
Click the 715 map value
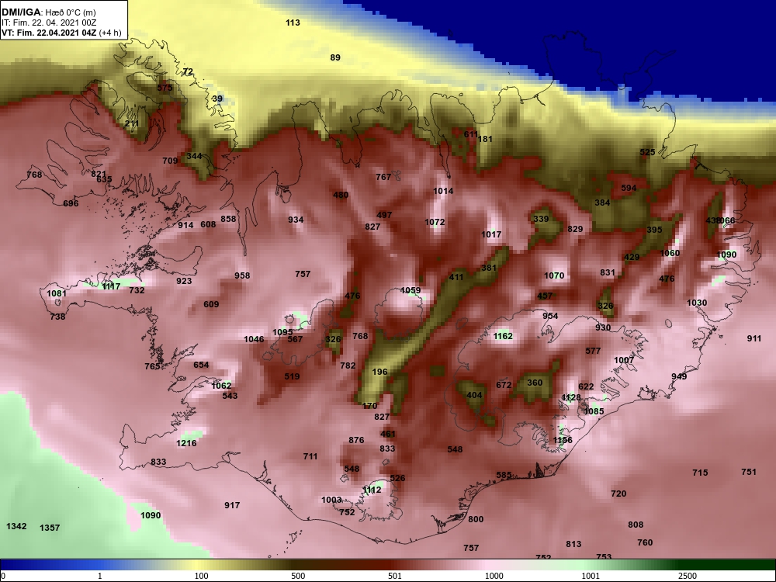700,473
